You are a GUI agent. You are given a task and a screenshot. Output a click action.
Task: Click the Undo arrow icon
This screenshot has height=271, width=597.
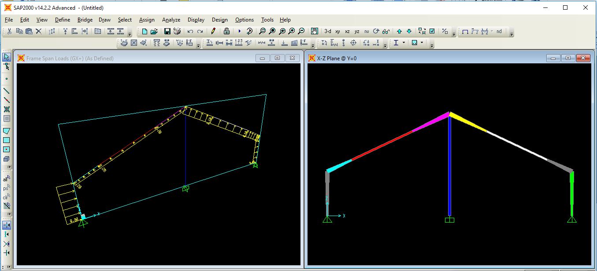[x=190, y=31]
